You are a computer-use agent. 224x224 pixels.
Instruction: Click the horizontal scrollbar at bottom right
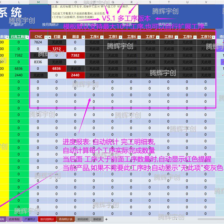click(x=211, y=219)
